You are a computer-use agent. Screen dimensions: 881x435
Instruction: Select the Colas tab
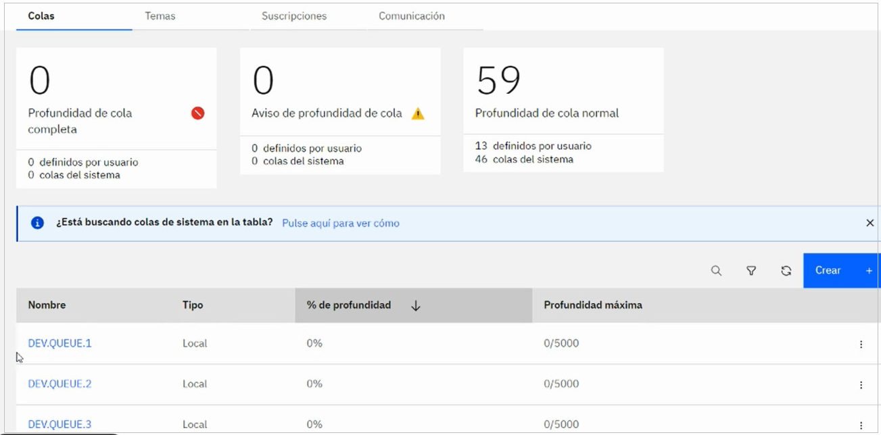41,16
